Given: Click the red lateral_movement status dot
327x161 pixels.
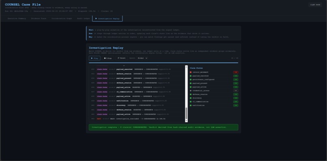Looking at the screenshot, I should point(191,72).
